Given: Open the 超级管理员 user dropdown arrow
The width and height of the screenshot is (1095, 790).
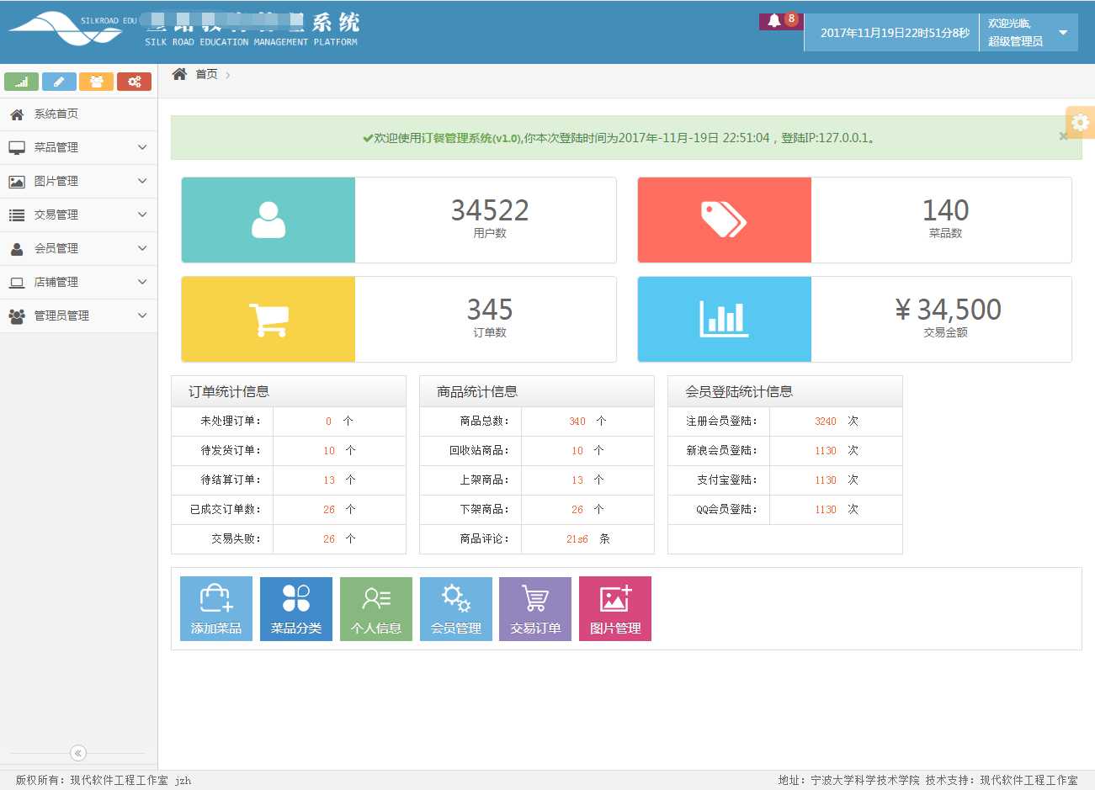Looking at the screenshot, I should click(x=1063, y=33).
